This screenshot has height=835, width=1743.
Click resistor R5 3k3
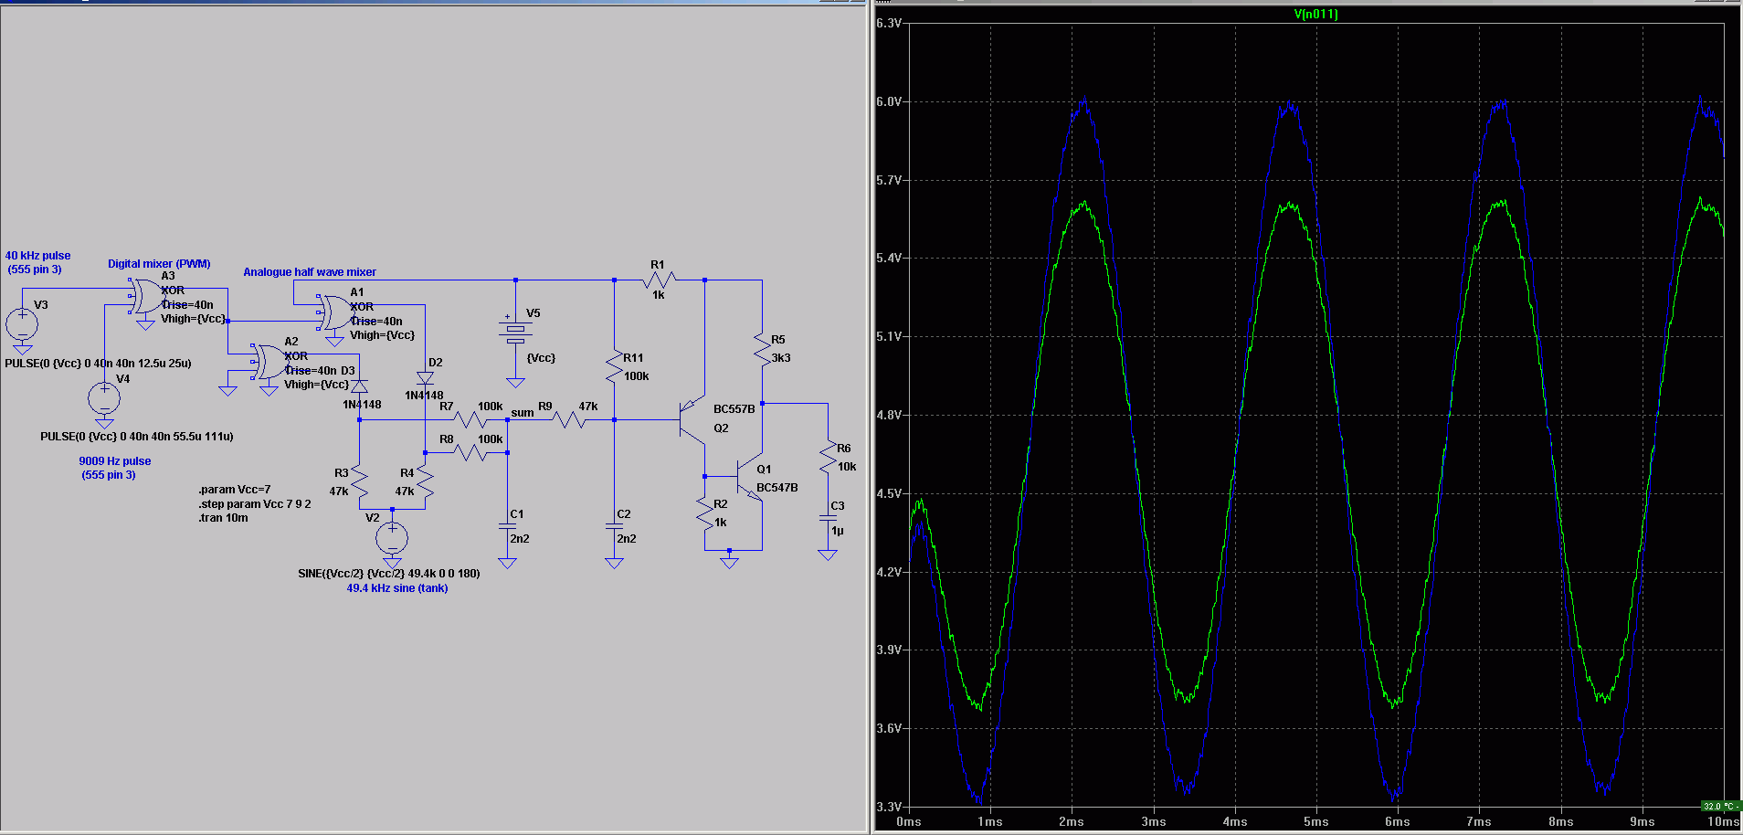[x=762, y=351]
